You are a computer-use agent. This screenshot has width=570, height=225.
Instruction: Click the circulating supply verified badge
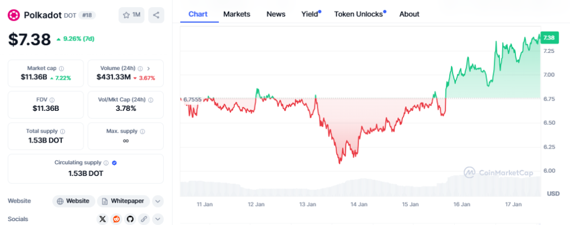pos(114,163)
